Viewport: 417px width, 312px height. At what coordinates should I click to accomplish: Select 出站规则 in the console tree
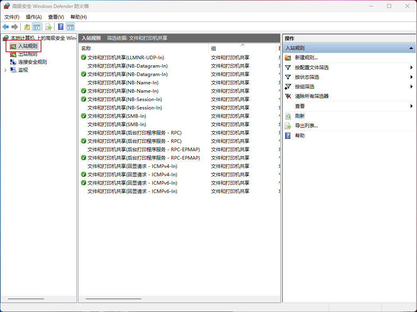click(x=27, y=54)
